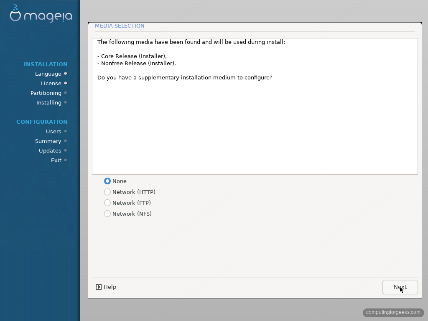The width and height of the screenshot is (428, 321).
Task: Click the License step bullet indicator
Action: click(66, 83)
